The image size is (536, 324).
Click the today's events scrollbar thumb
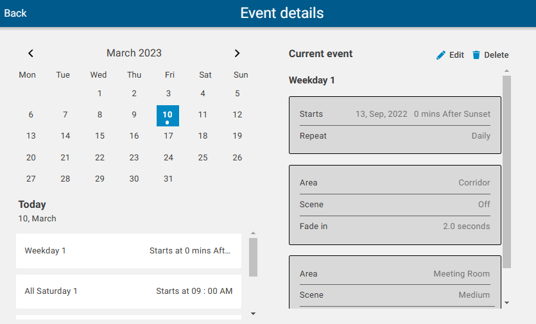click(x=253, y=257)
